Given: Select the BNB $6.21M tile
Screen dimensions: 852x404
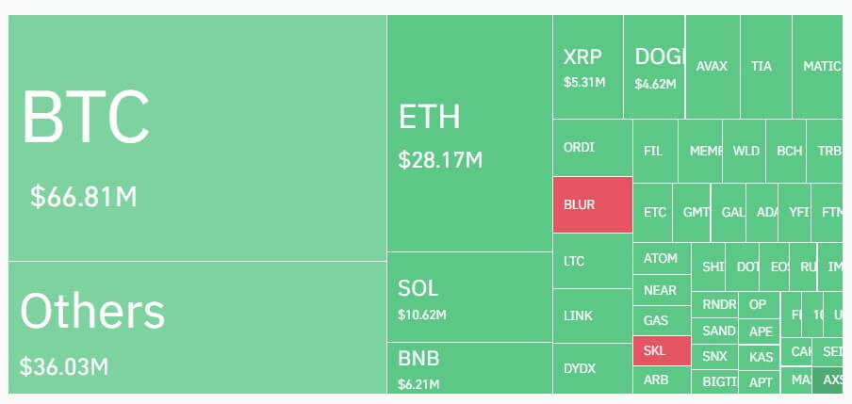Looking at the screenshot, I should click(469, 367).
